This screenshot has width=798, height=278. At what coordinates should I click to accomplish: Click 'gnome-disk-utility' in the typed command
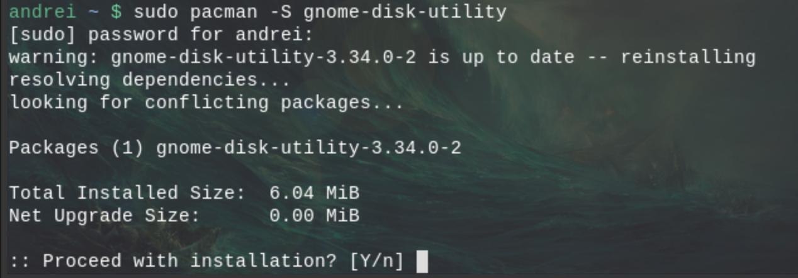pos(405,11)
